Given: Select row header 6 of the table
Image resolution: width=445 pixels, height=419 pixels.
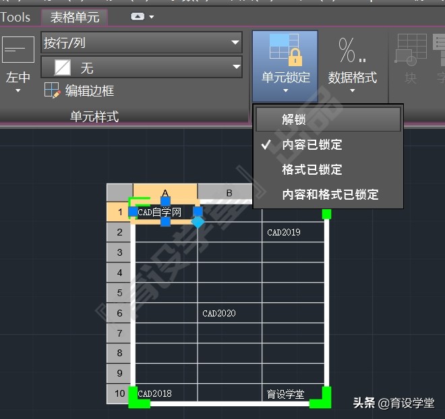Looking at the screenshot, I should [119, 313].
